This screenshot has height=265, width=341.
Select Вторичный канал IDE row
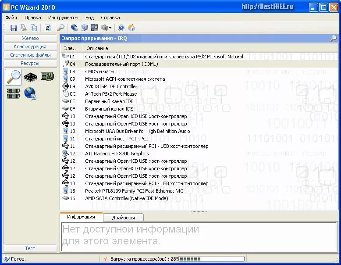(x=199, y=109)
